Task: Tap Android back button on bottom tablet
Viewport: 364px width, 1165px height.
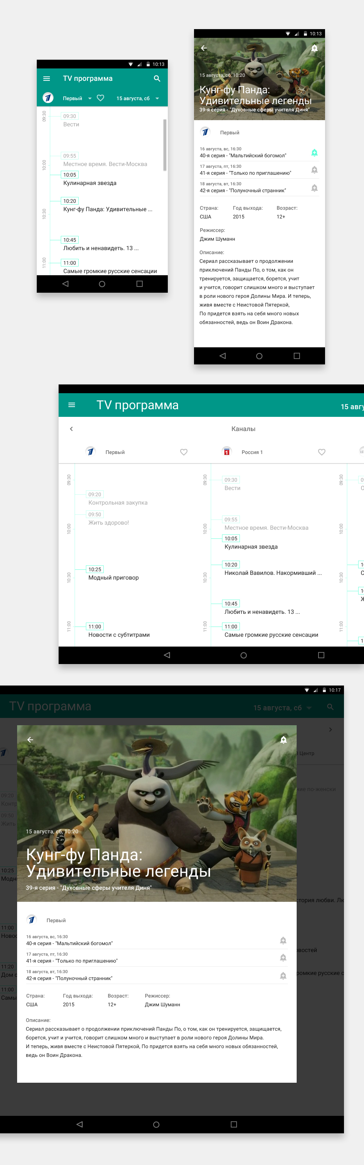Action: [x=80, y=1124]
